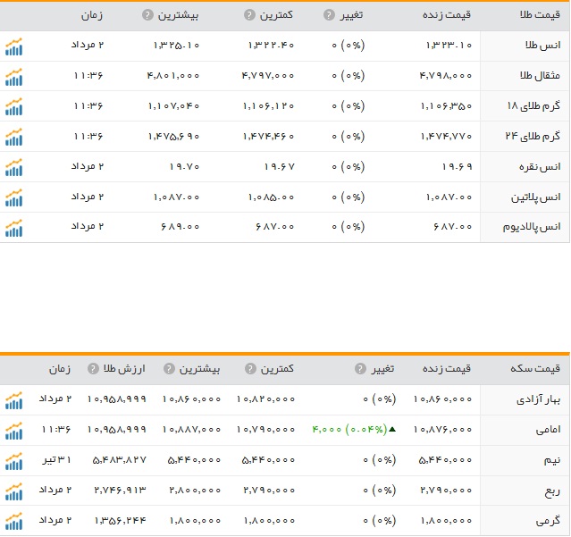Select the گرمی coin label
This screenshot has height=537, width=571.
(548, 521)
